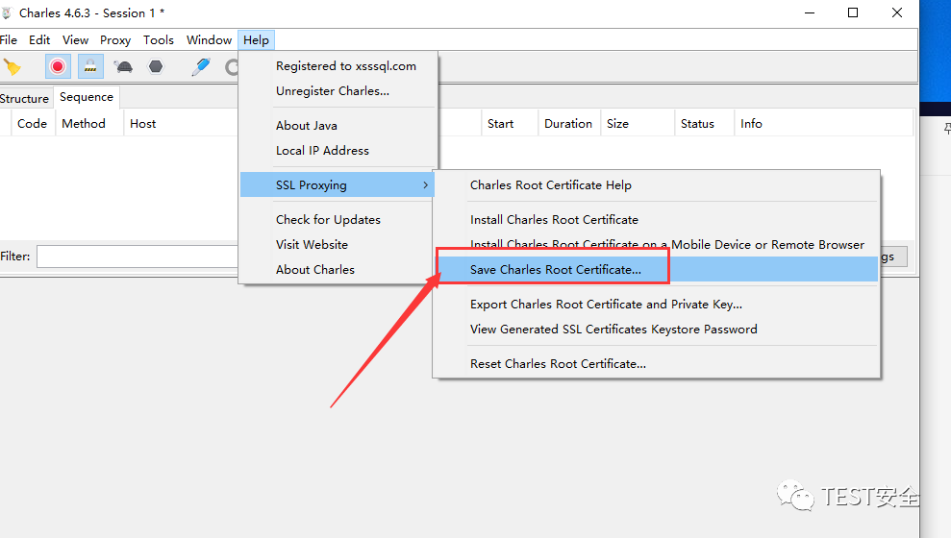Click the blue pen Compose icon
Viewport: 951px width, 538px height.
pos(201,66)
